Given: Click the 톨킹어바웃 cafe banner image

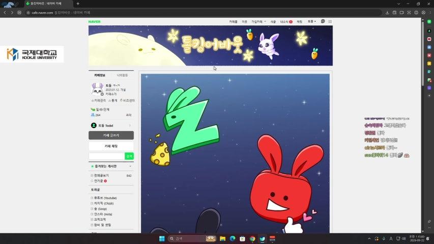Looking at the screenshot, I should tap(211, 46).
